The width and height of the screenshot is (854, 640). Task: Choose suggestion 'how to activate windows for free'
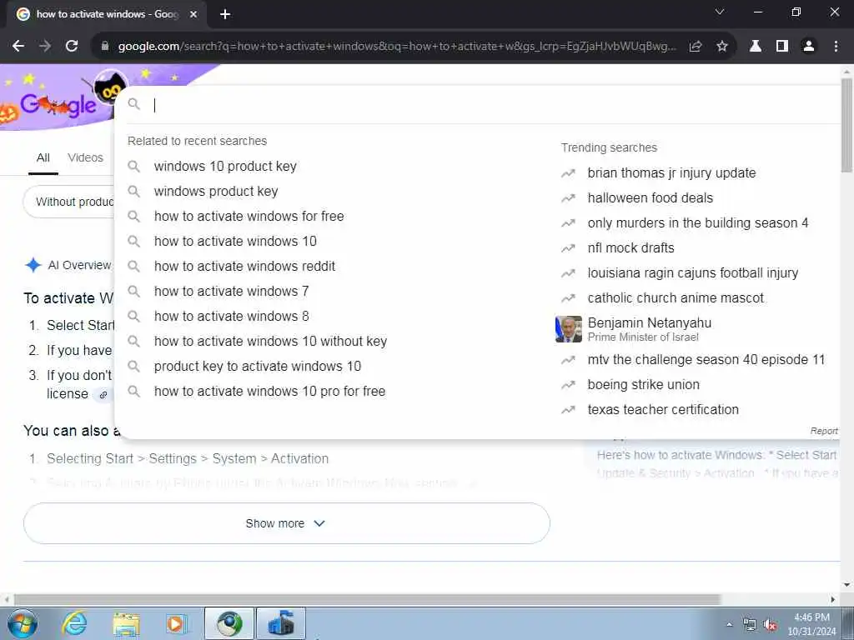click(x=249, y=216)
